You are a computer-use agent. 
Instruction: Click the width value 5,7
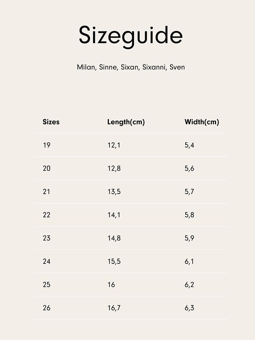(x=189, y=192)
